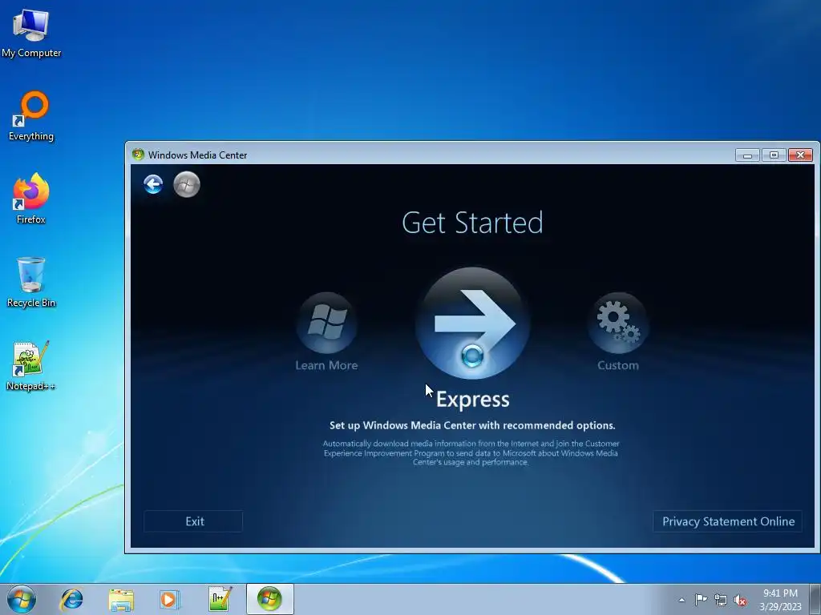Open the Learn More option
The image size is (821, 615).
pos(327,332)
